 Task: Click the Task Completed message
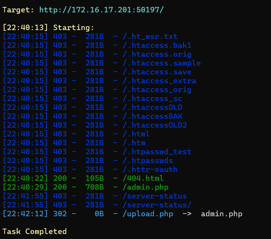tap(35, 232)
